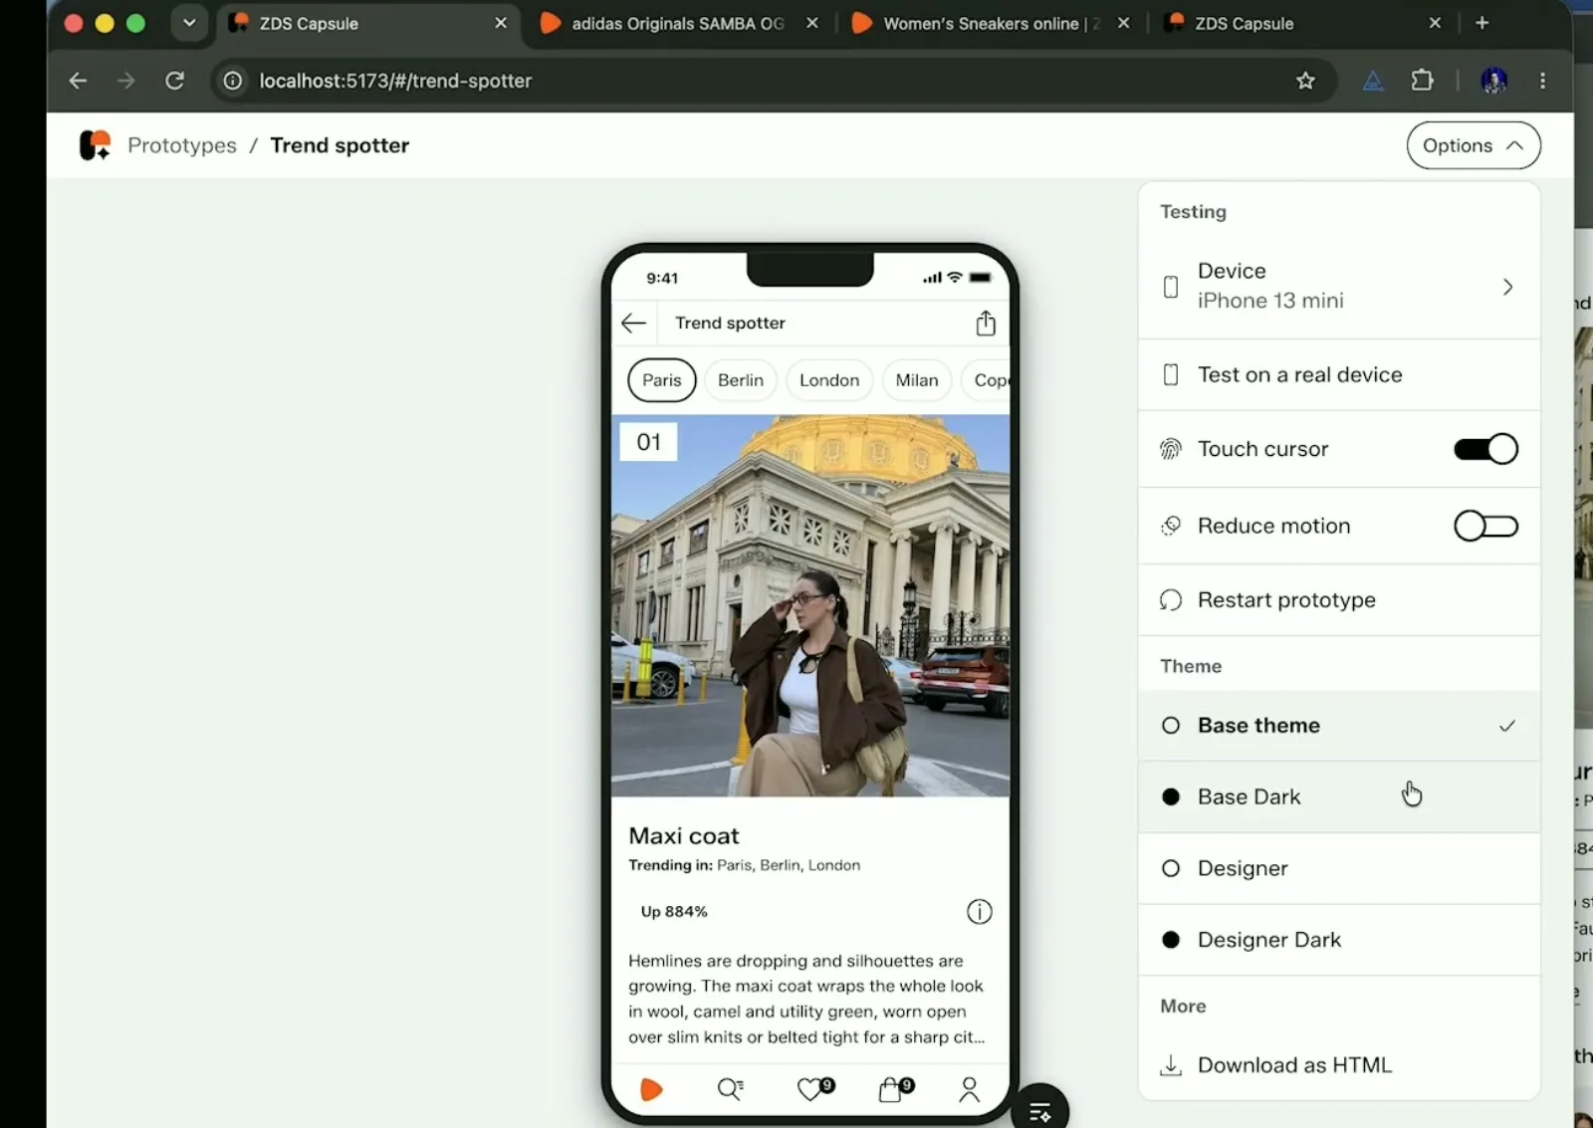Switch to the adidas Originals SAMBA OG tab
The height and width of the screenshot is (1128, 1593).
click(677, 23)
